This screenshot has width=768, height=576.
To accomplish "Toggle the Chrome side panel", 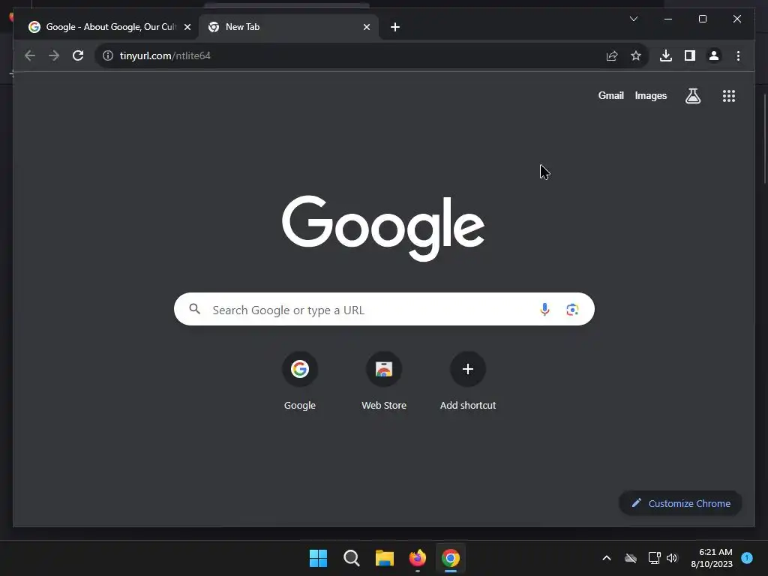I will coord(690,55).
